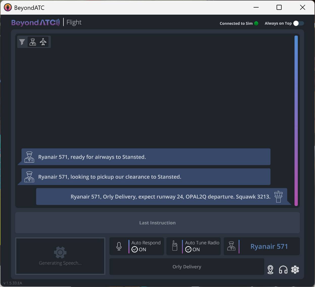The image size is (315, 287).
Task: Click the radio icon beside Auto Tune Radio
Action: (x=174, y=246)
